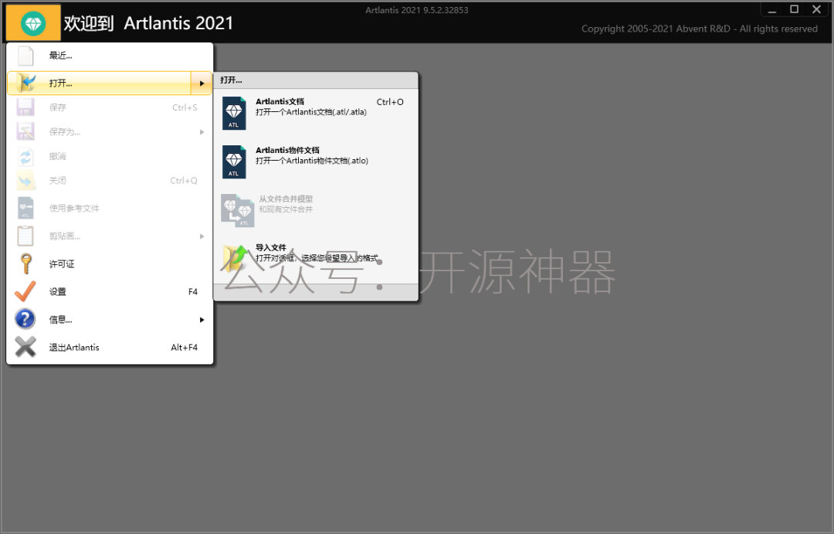The image size is (834, 534).
Task: Open the 信息... menu entry
Action: pyautogui.click(x=110, y=319)
